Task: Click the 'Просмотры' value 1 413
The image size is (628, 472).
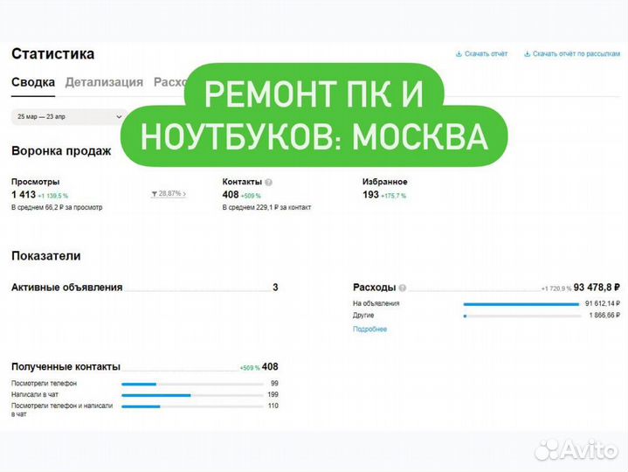Action: (24, 195)
